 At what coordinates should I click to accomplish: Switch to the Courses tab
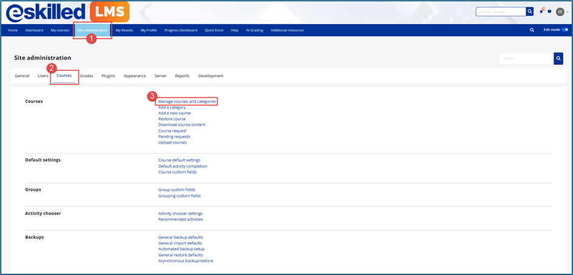click(x=64, y=76)
